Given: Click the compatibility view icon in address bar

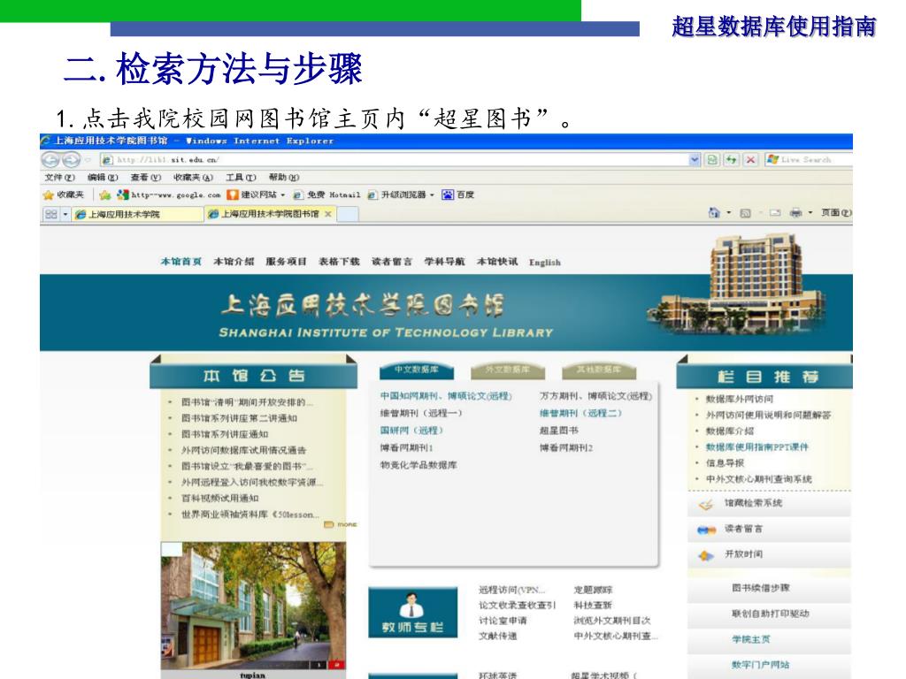Looking at the screenshot, I should pyautogui.click(x=712, y=159).
